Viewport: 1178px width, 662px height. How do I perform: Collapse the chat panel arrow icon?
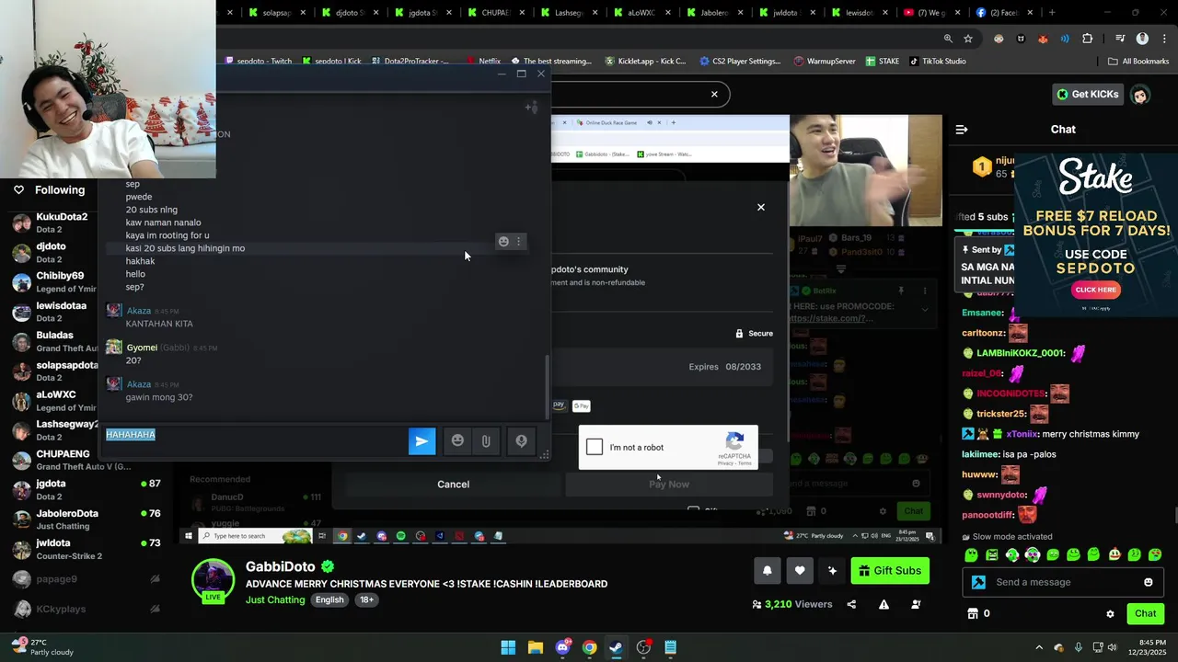point(962,130)
